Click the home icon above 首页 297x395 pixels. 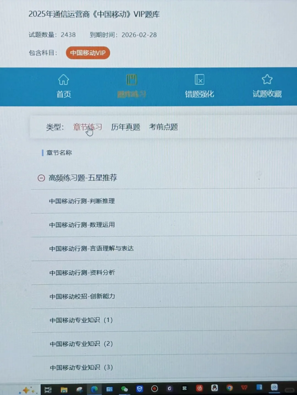coord(64,80)
